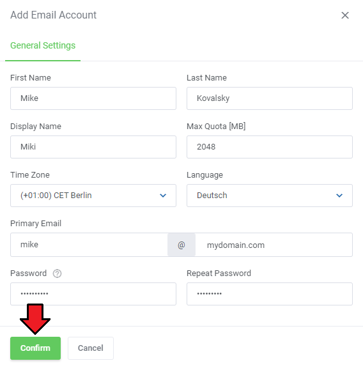Click the Time Zone label

pos(30,175)
